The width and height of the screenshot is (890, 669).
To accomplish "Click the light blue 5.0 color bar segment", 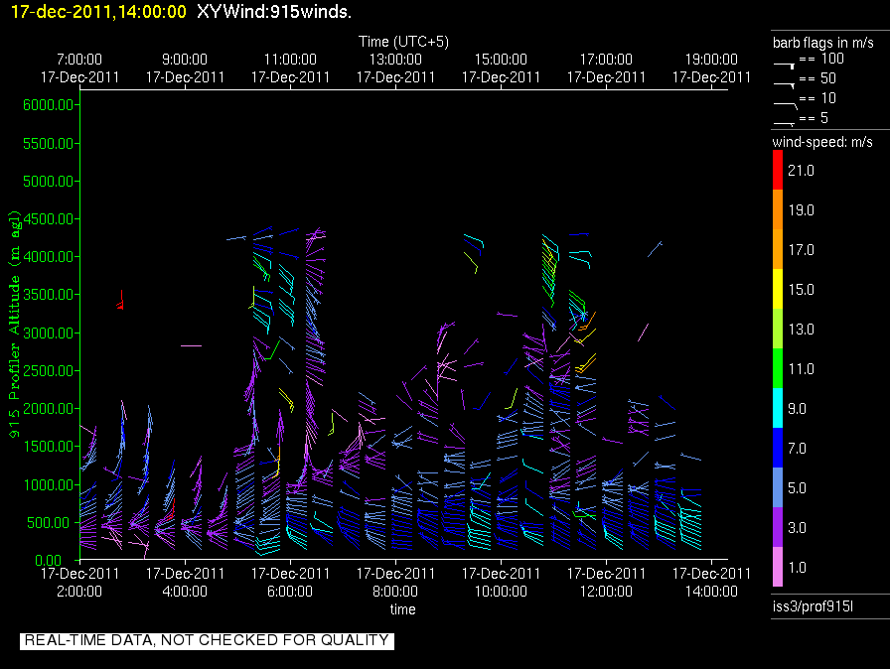I will [x=778, y=487].
